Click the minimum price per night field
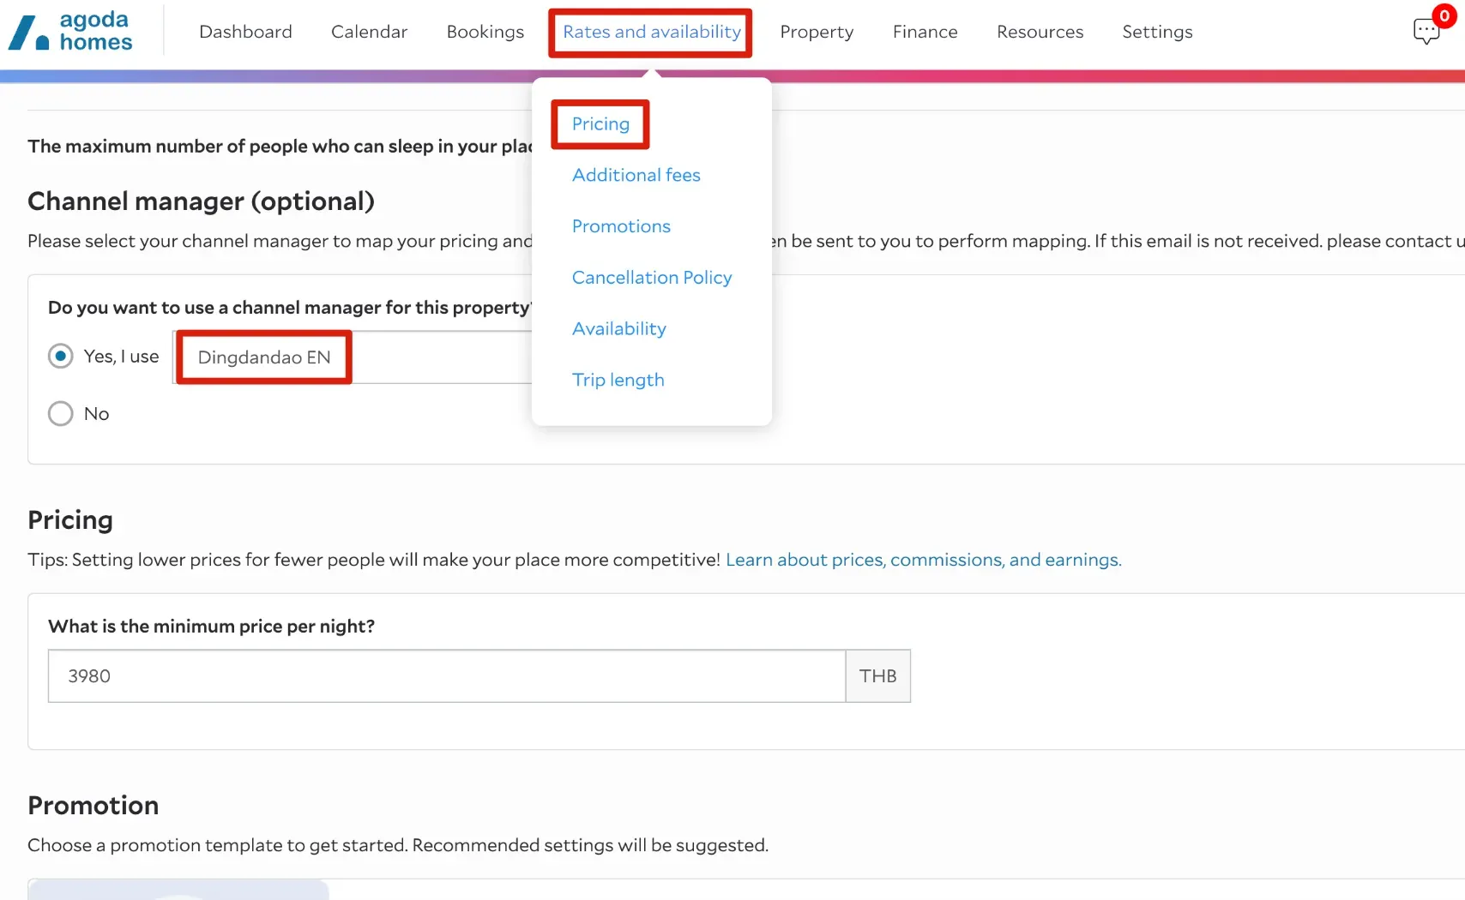 coord(446,676)
